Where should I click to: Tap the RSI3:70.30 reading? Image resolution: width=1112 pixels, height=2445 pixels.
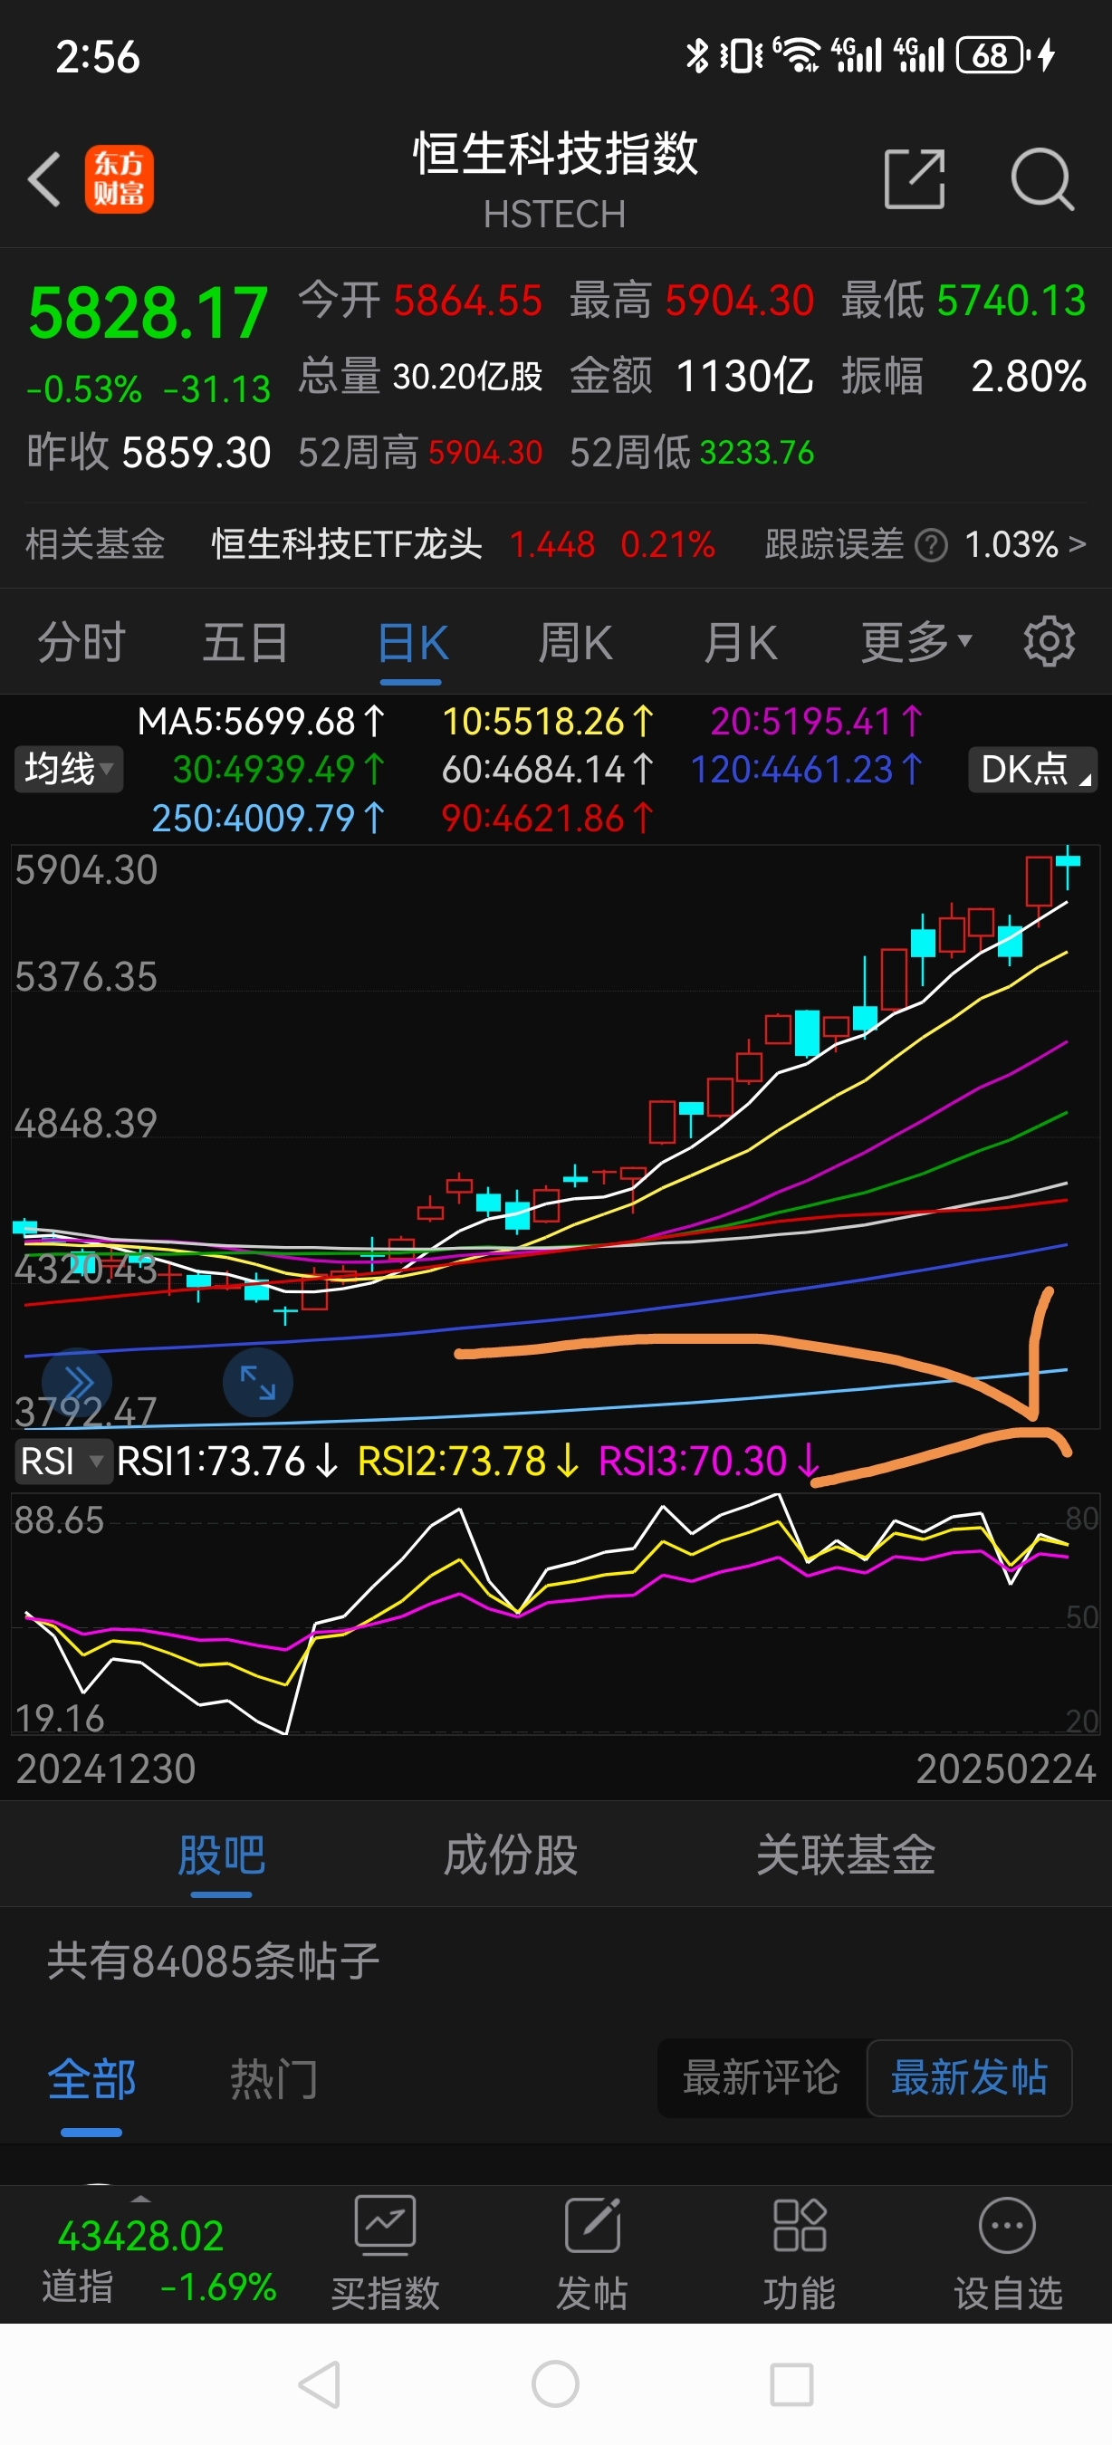(710, 1461)
